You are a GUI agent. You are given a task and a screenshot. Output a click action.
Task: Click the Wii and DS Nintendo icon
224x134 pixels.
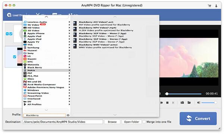[25, 82]
